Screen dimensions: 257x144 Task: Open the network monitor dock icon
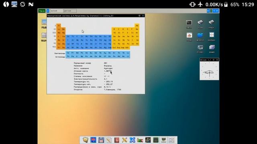click(163, 140)
